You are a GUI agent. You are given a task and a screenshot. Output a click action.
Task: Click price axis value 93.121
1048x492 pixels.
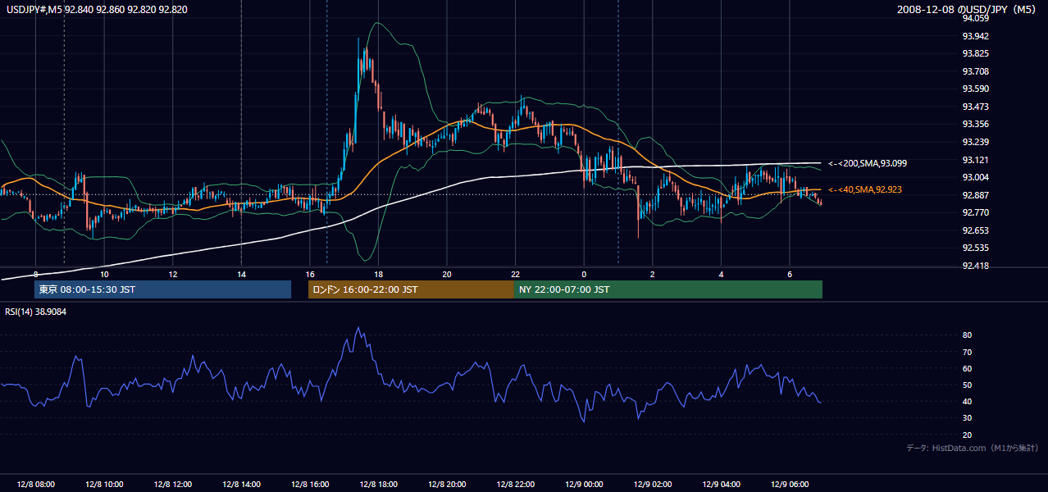click(x=976, y=160)
